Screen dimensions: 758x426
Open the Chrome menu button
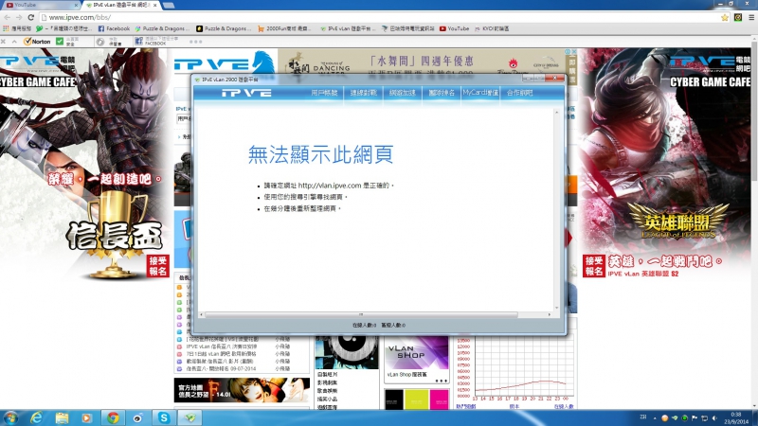751,17
